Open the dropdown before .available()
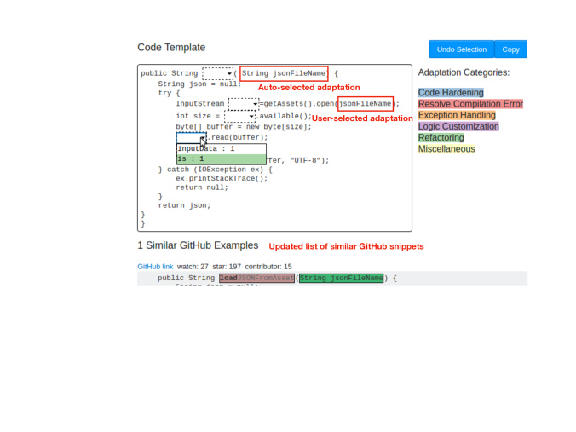The width and height of the screenshot is (576, 432). tap(239, 116)
